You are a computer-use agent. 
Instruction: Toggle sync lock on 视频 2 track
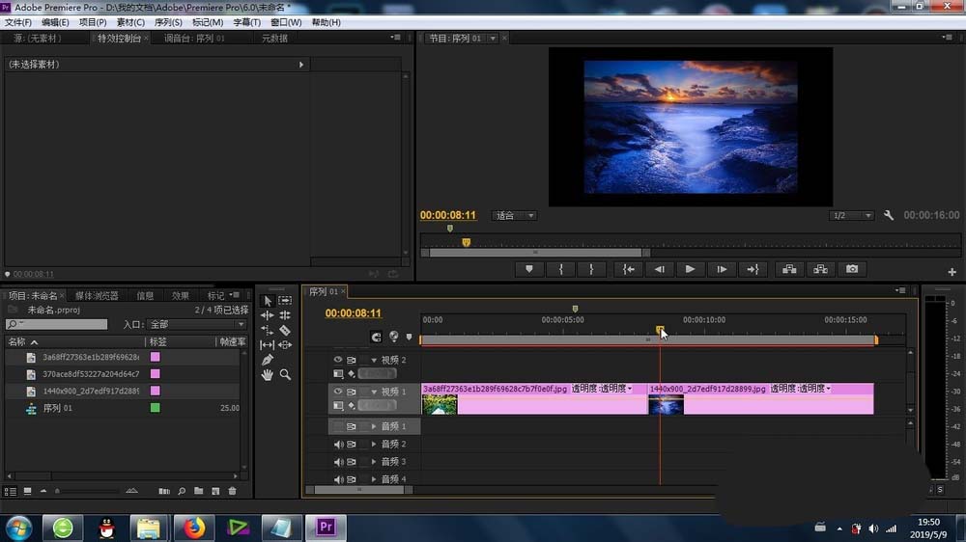tap(352, 360)
